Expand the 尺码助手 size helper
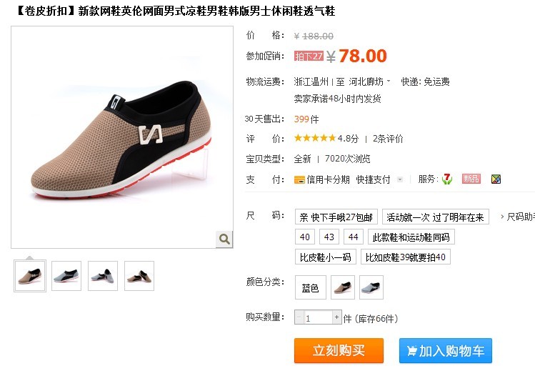Viewport: 535px width, 371px height. [x=518, y=217]
